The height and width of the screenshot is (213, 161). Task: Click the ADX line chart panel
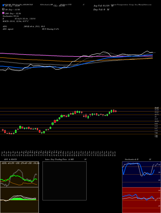19,174
